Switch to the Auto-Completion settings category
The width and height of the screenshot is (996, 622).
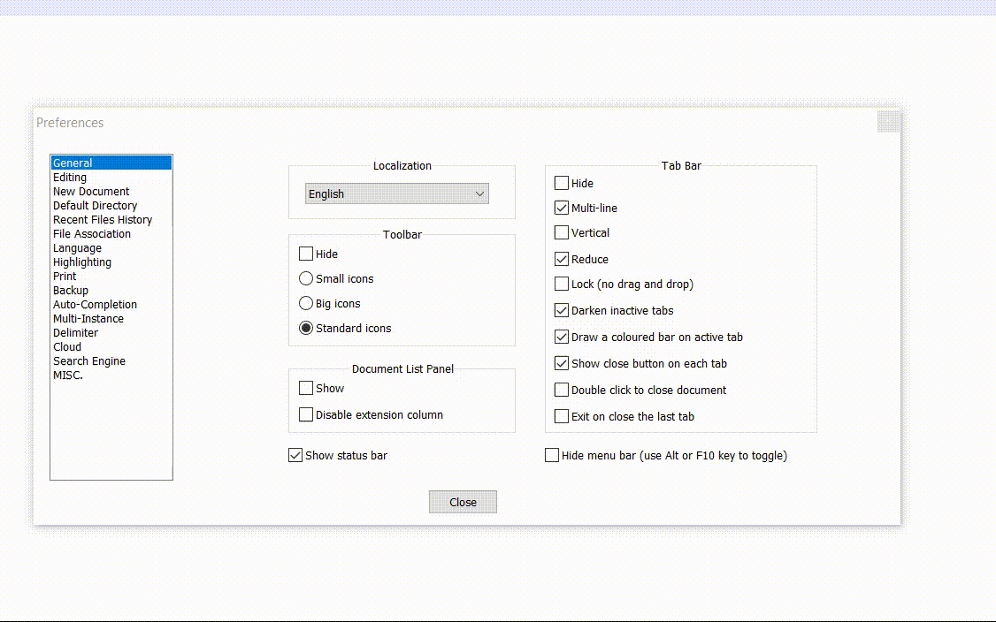point(95,304)
